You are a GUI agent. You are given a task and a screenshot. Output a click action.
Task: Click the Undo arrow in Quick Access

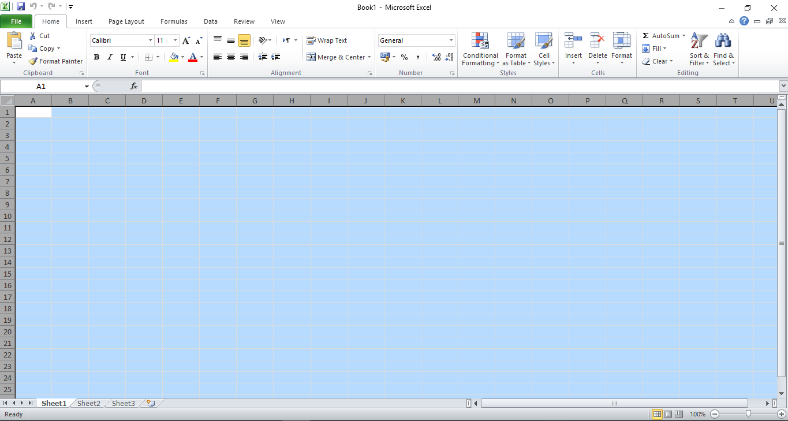pos(33,6)
